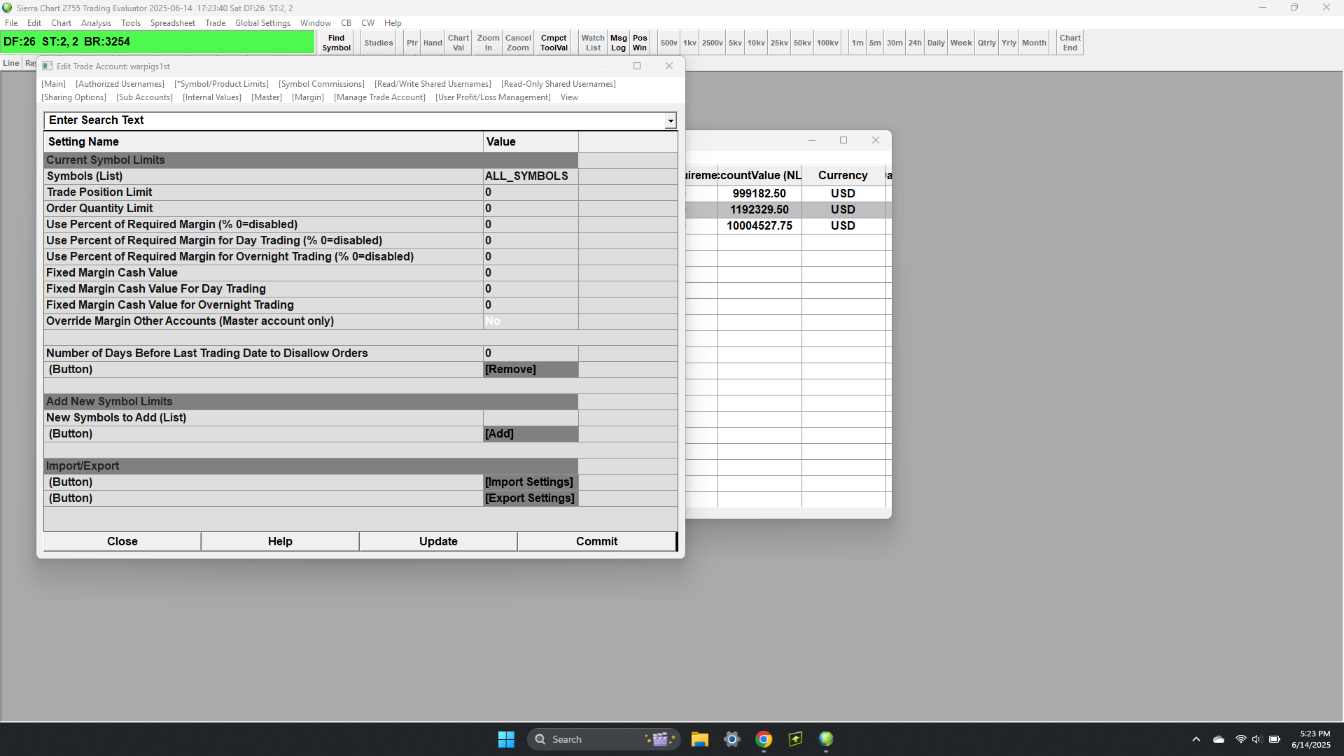Image resolution: width=1344 pixels, height=756 pixels.
Task: Click the Zoom In toolbar button
Action: coord(488,43)
